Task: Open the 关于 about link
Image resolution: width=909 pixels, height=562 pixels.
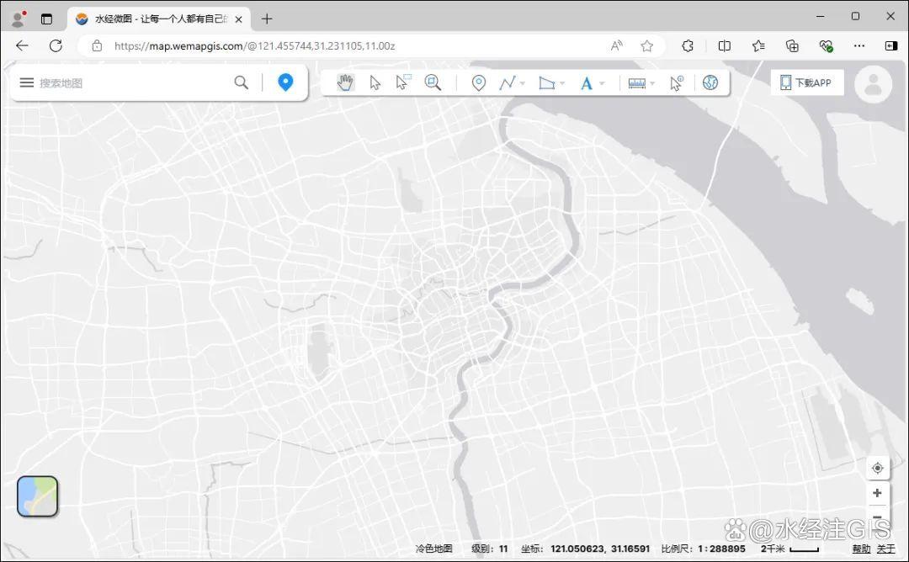Action: pos(885,548)
